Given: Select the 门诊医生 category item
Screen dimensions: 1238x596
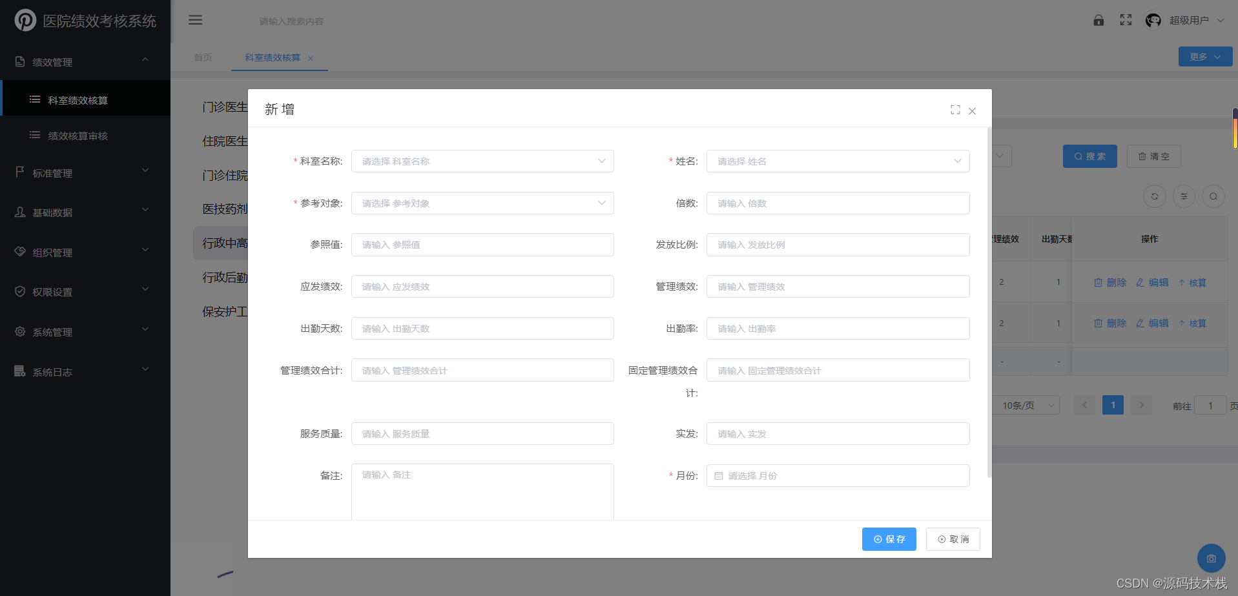Looking at the screenshot, I should pyautogui.click(x=225, y=107).
